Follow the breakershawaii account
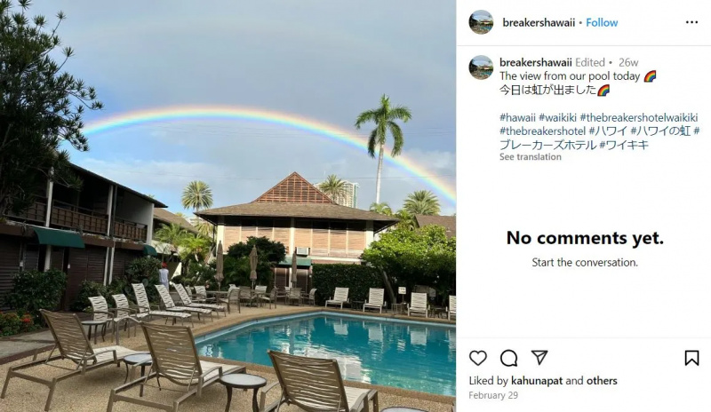The width and height of the screenshot is (711, 412). point(602,23)
